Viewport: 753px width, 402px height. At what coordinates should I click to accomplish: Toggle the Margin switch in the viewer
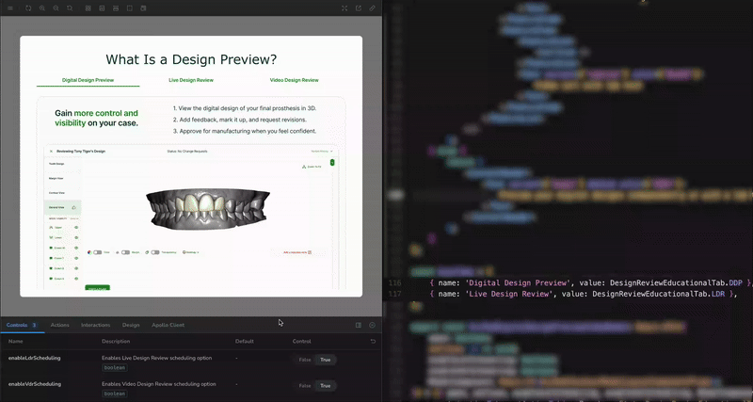[125, 252]
